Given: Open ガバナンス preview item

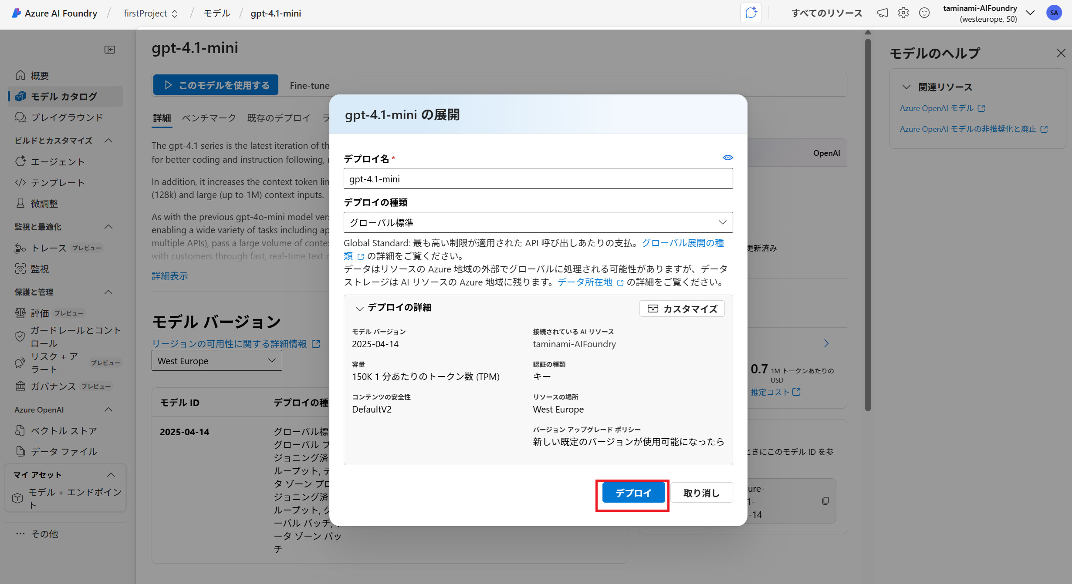Looking at the screenshot, I should point(65,386).
